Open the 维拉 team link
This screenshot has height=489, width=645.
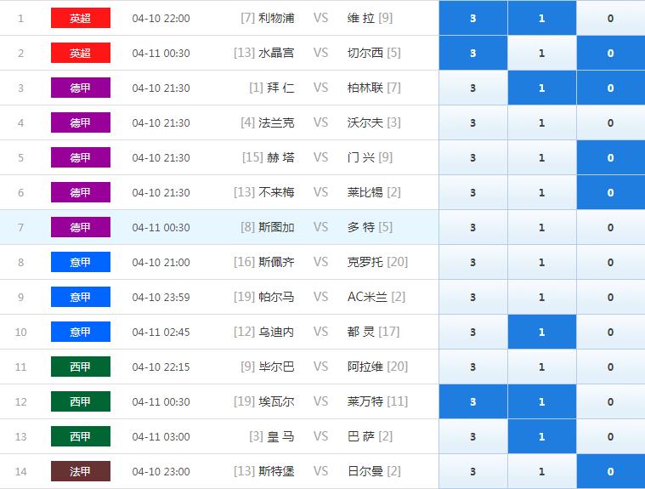coord(361,18)
